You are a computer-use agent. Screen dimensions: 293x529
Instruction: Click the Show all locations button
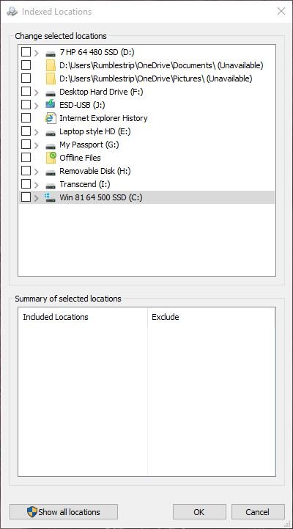pos(64,512)
